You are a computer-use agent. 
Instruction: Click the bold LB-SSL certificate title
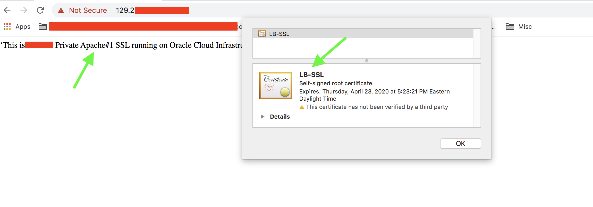point(311,75)
